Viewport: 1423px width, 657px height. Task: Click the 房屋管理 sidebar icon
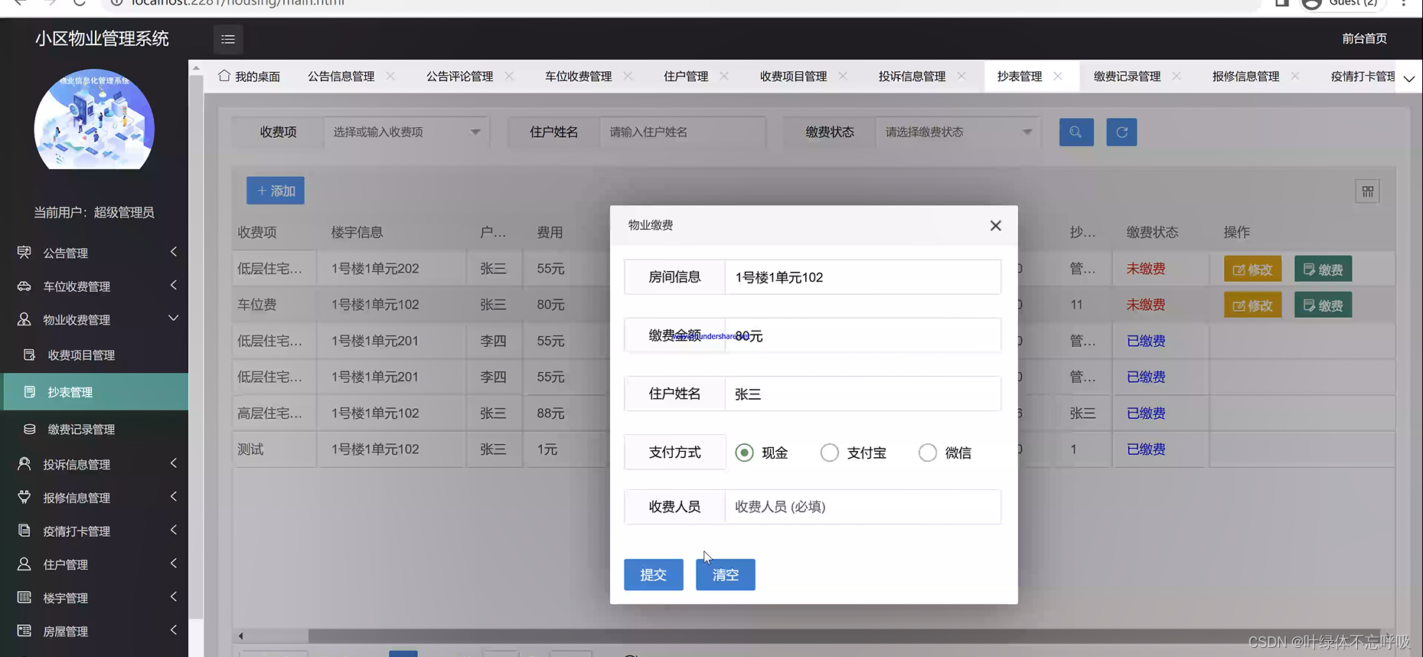coord(24,631)
